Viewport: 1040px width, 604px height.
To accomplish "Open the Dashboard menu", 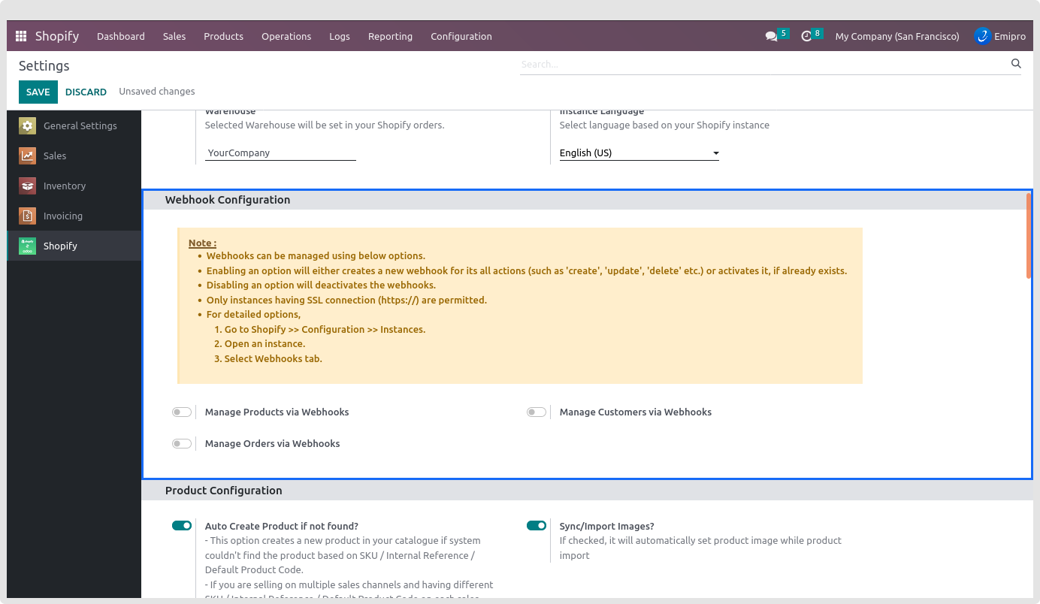I will 121,36.
